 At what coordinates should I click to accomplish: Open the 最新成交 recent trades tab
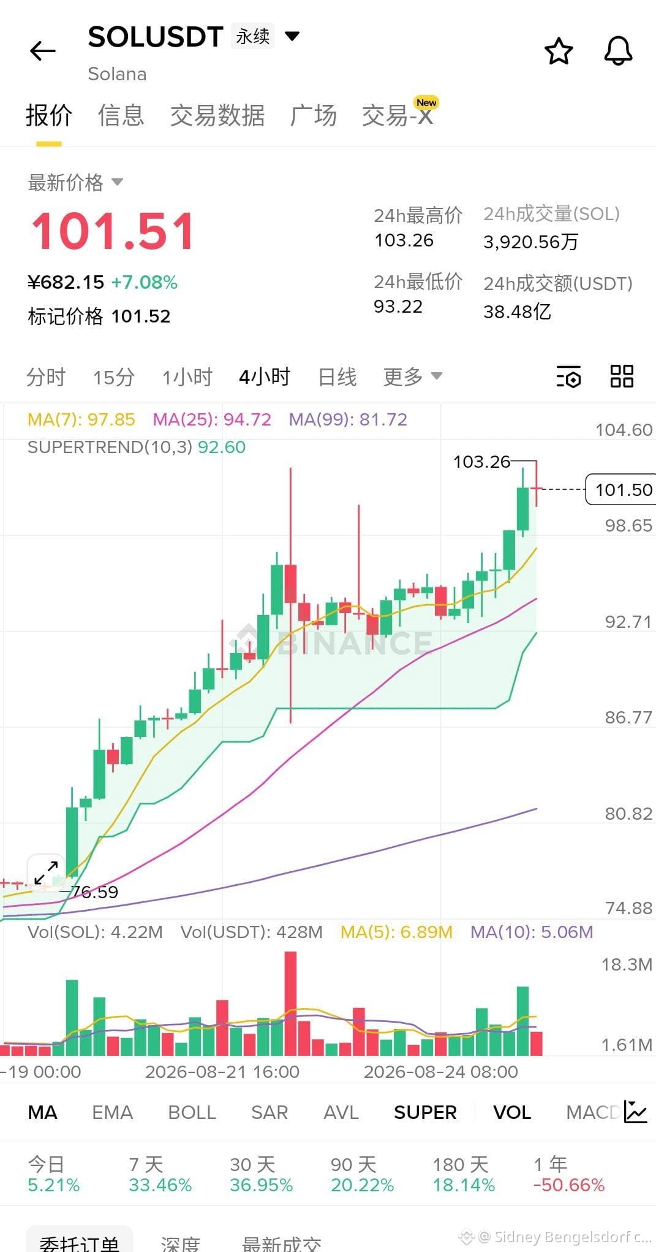[x=281, y=1243]
